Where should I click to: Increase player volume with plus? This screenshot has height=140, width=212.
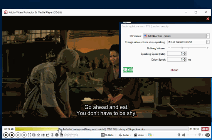[x=203, y=135]
